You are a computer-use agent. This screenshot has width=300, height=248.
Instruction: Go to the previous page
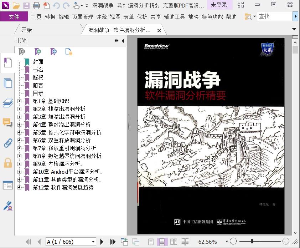click(39, 242)
